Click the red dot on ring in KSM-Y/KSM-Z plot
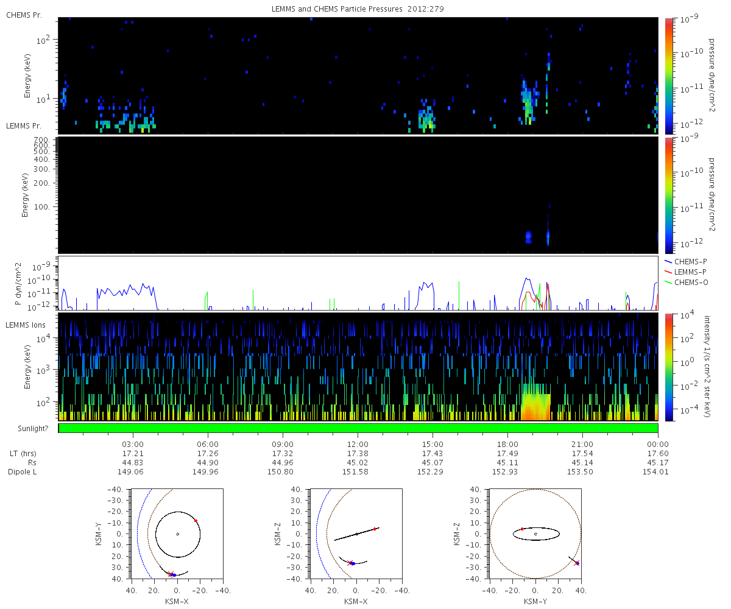Image resolution: width=731 pixels, height=609 pixels. [x=522, y=529]
